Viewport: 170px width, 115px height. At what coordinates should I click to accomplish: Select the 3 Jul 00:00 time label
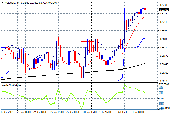pos(122,112)
